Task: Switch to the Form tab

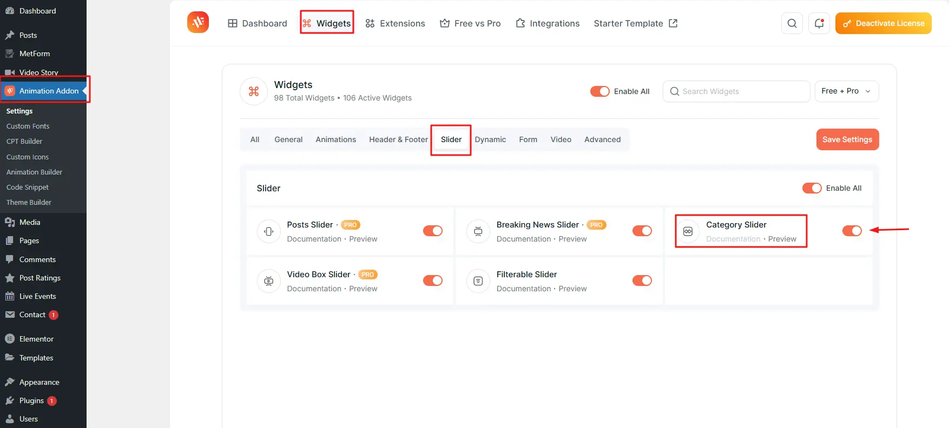Action: [528, 139]
